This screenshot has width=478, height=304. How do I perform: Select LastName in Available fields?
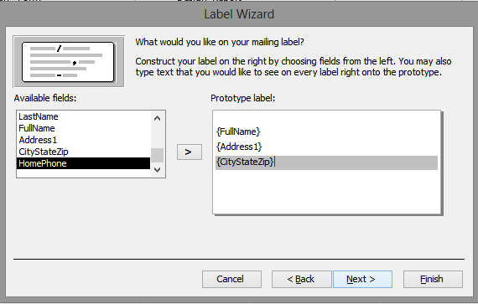83,116
